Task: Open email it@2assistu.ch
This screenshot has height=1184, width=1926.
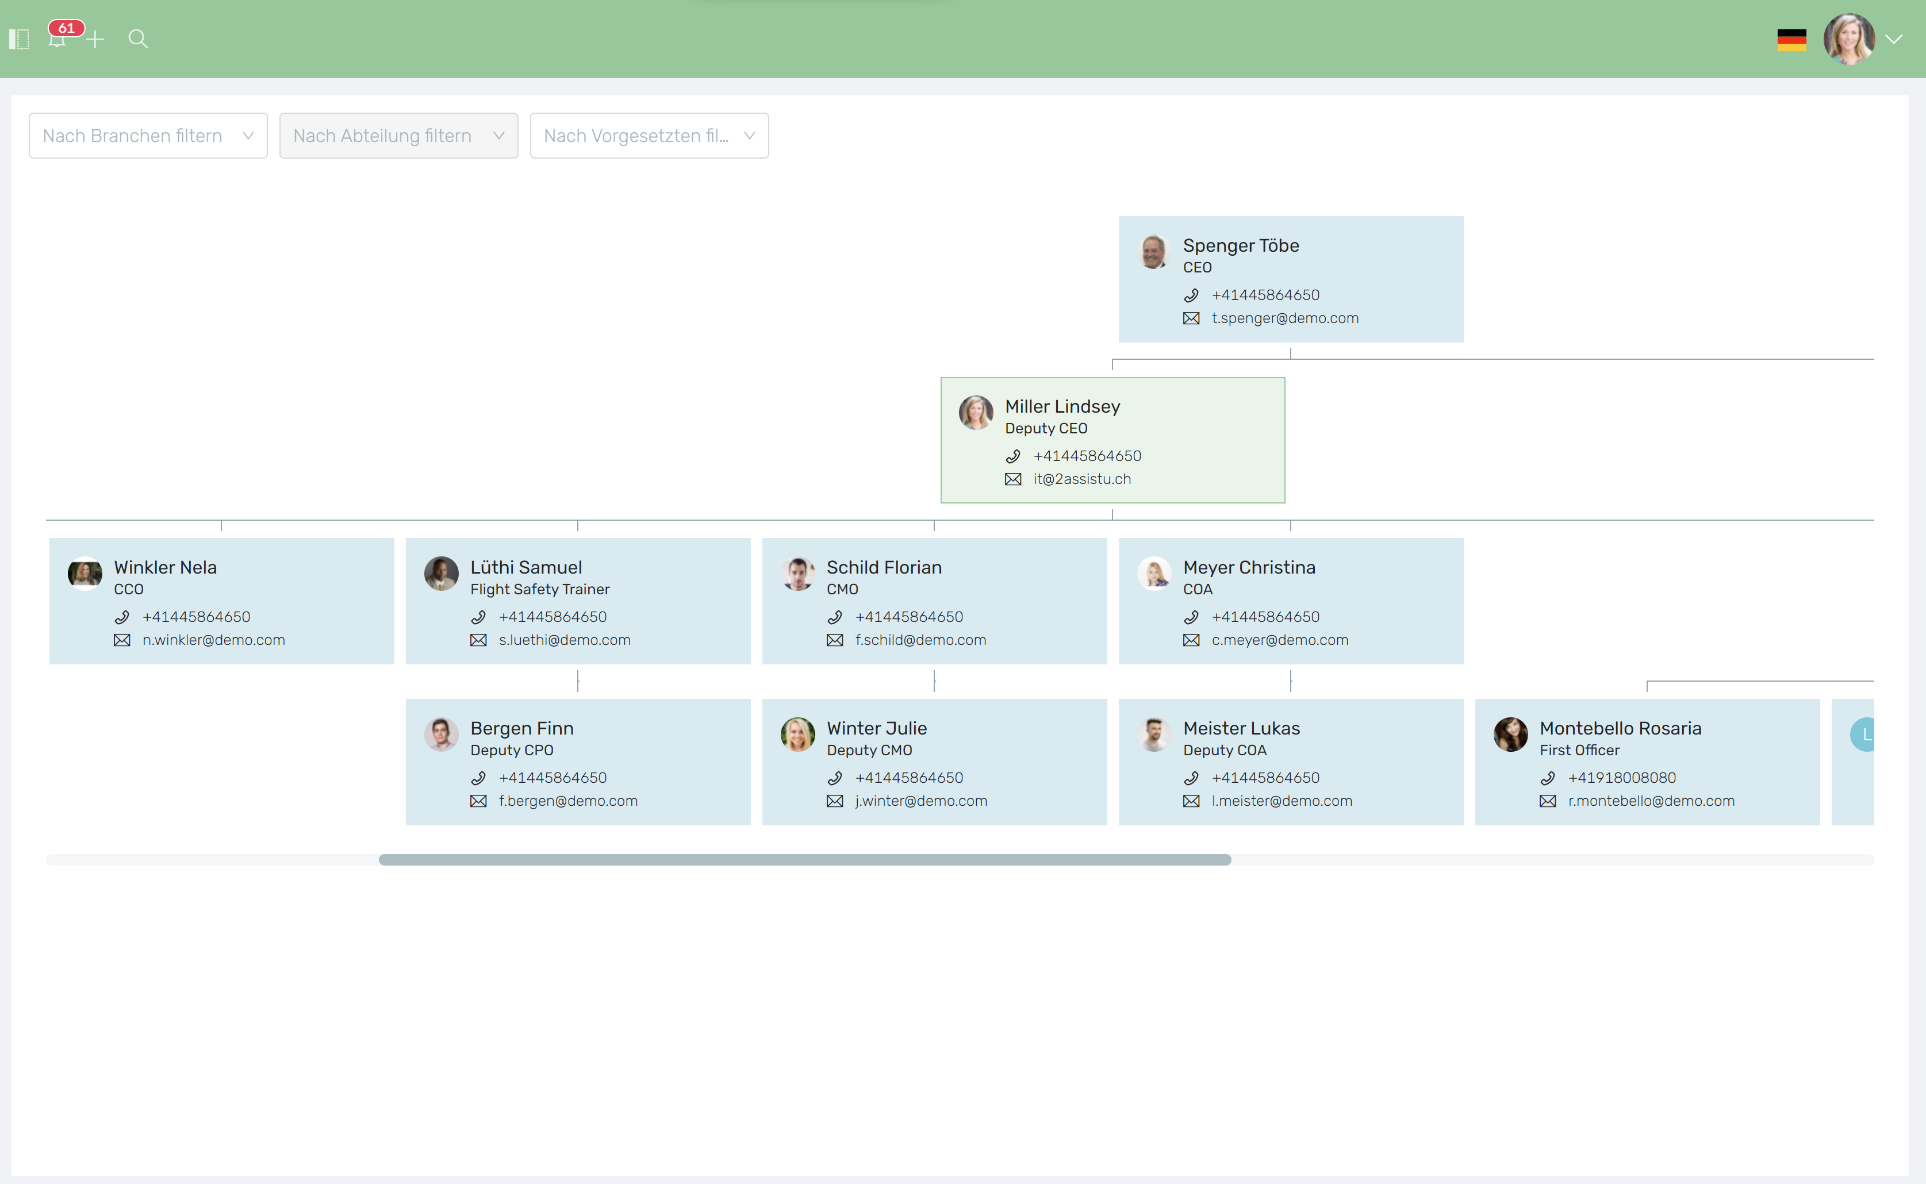Action: (1081, 479)
